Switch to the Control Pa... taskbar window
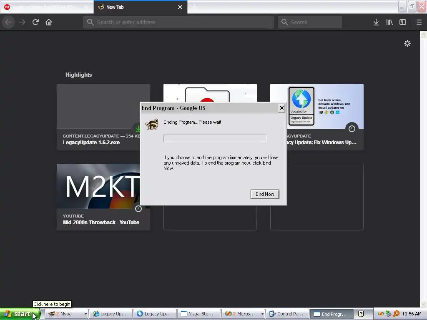Viewport: 427px width, 320px height. (287, 314)
